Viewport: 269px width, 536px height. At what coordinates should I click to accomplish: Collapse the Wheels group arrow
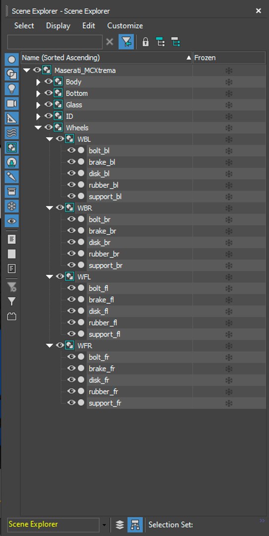click(38, 128)
